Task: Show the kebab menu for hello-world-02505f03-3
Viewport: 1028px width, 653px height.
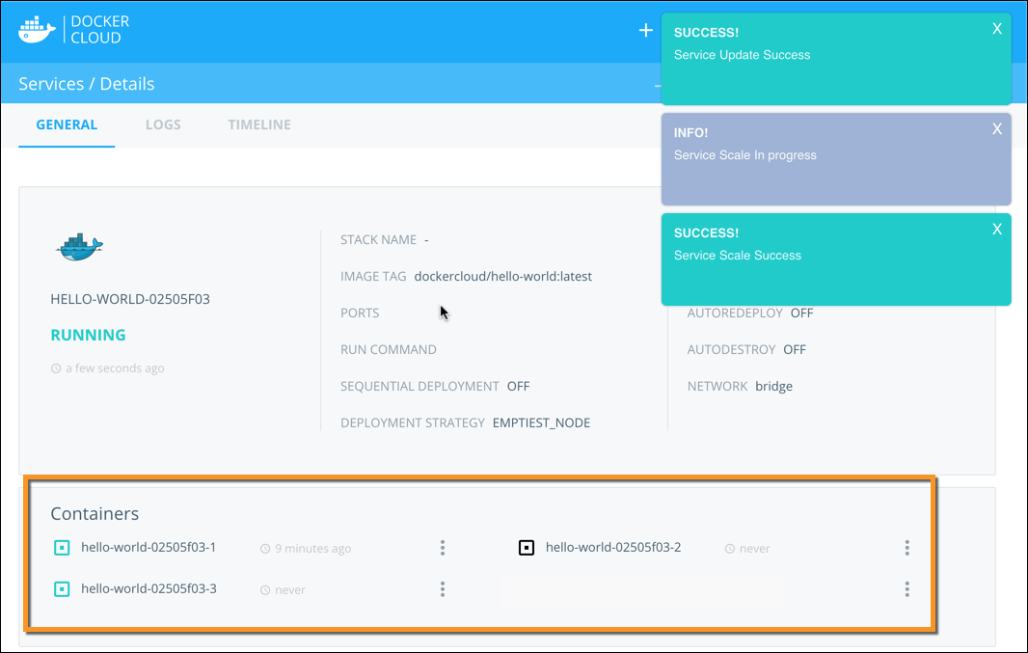Action: click(x=443, y=588)
